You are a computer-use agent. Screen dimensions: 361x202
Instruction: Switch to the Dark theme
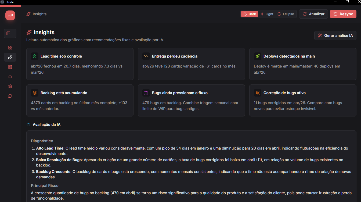pyautogui.click(x=250, y=14)
